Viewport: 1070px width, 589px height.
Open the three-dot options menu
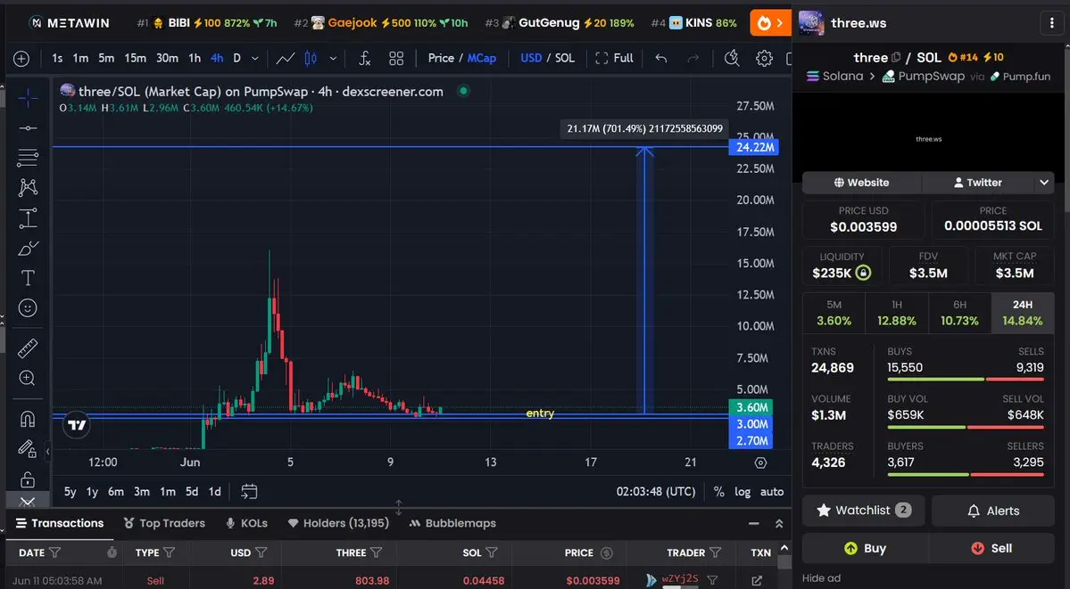pos(1051,23)
